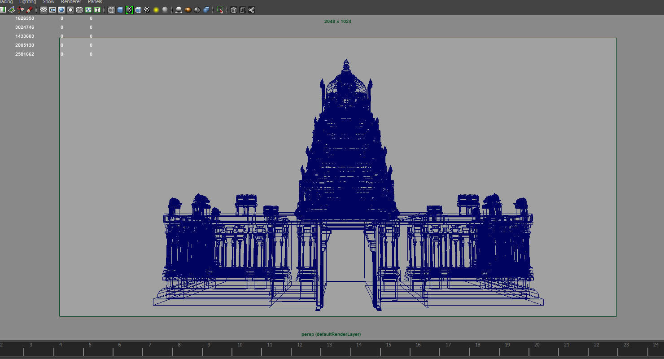Toggle use default material option
Screen dimensions: 664x359
[x=129, y=10]
